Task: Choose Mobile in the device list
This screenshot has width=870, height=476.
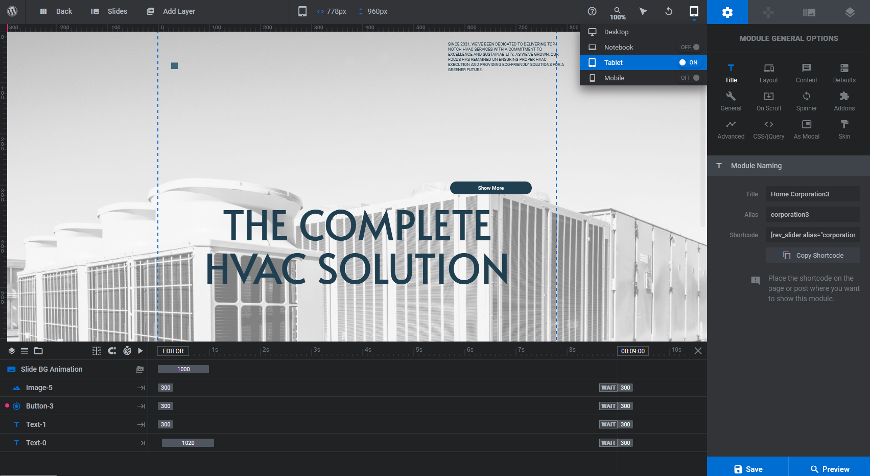Action: click(643, 78)
